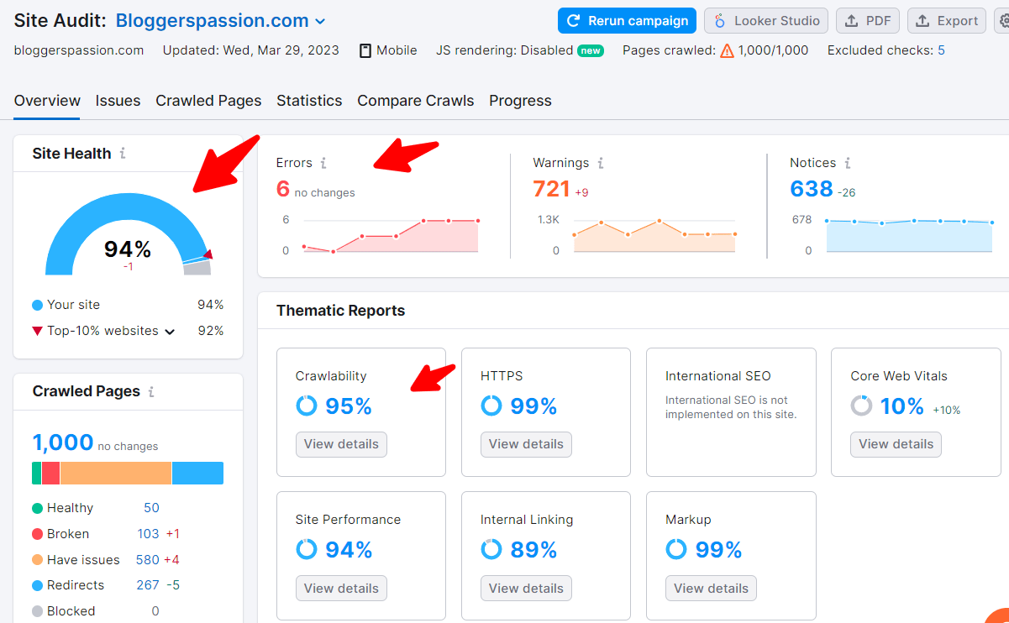
Task: Expand the Top-10% websites chevron
Action: coord(170,332)
